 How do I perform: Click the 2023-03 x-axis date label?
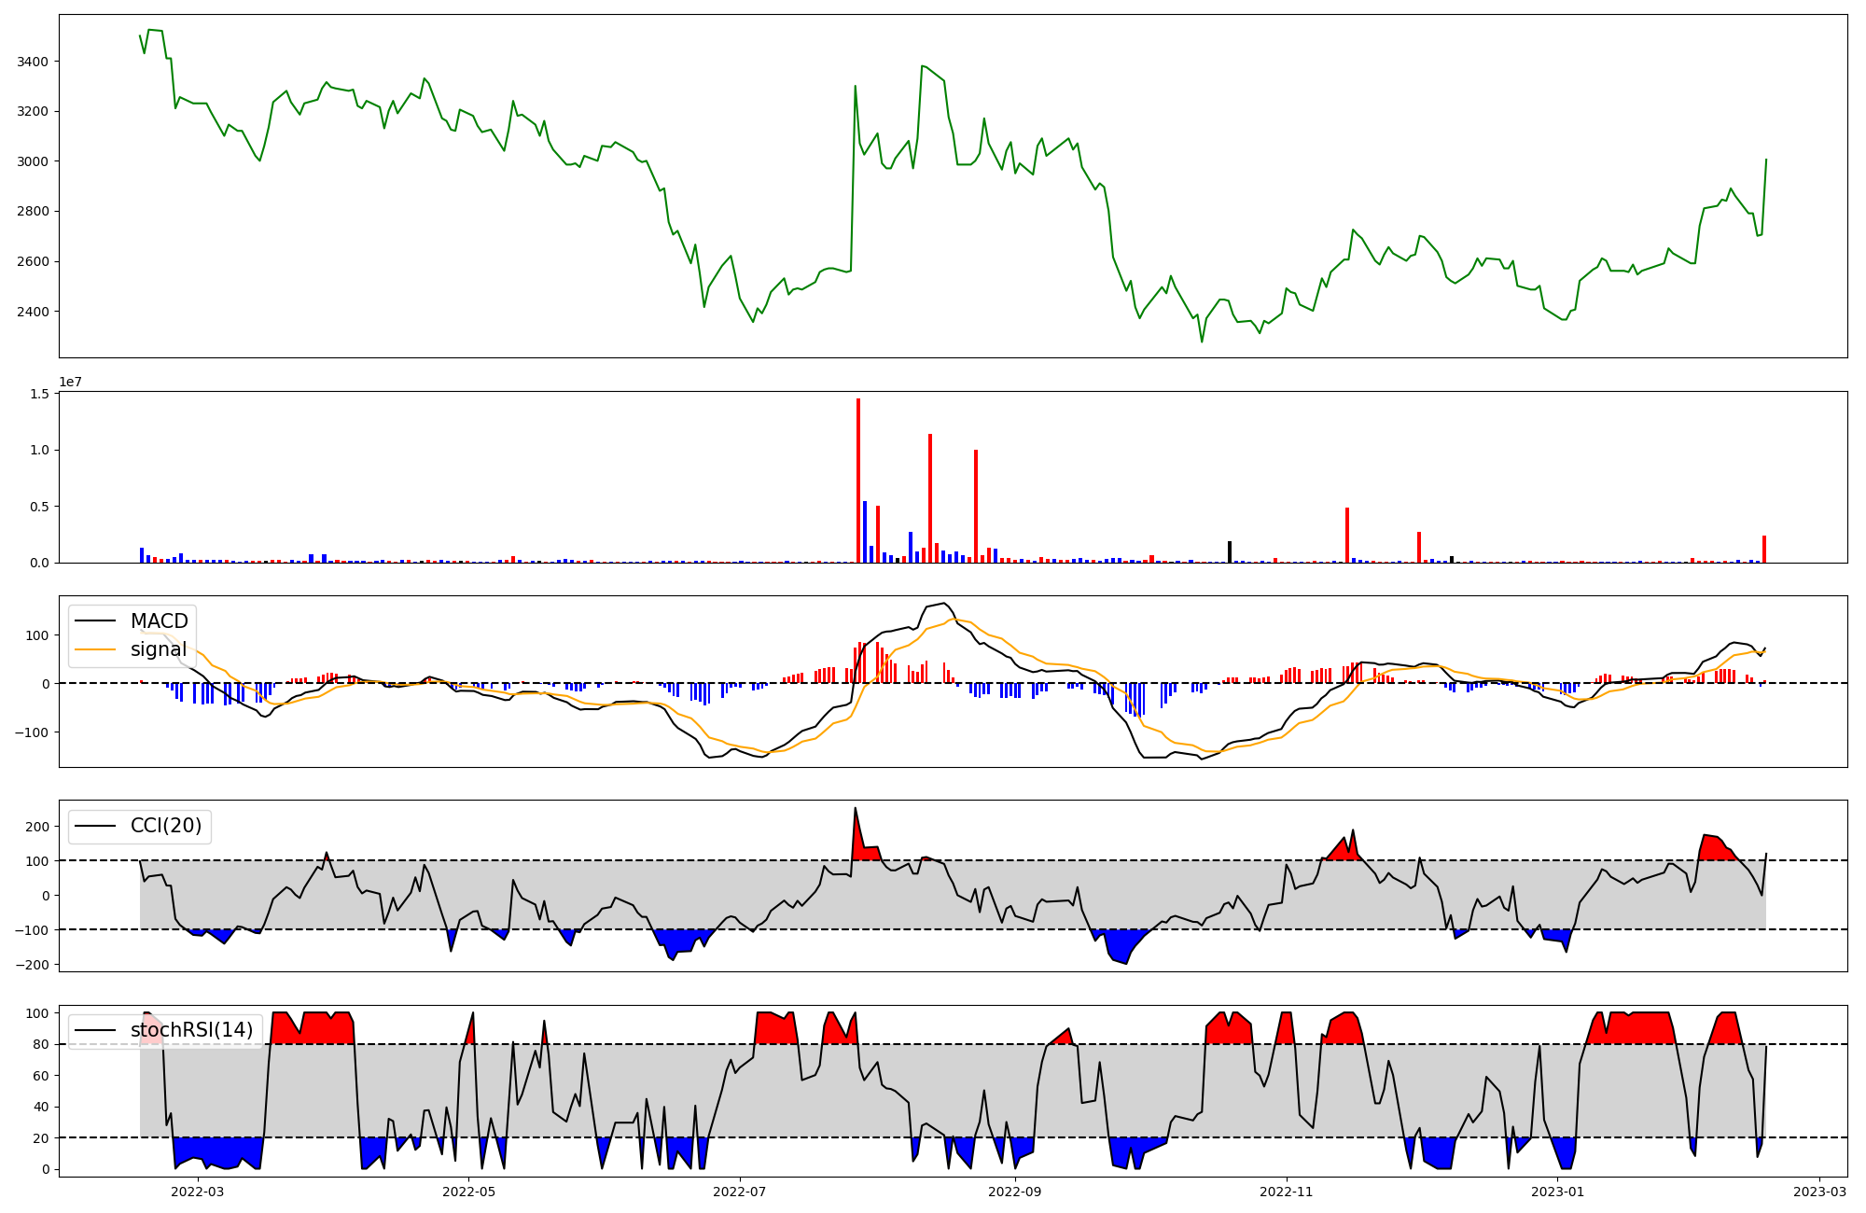(1820, 1192)
